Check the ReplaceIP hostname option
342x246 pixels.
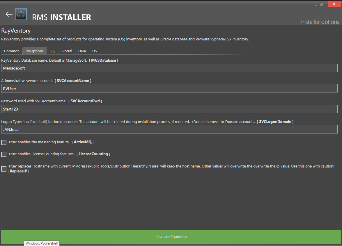point(4,169)
